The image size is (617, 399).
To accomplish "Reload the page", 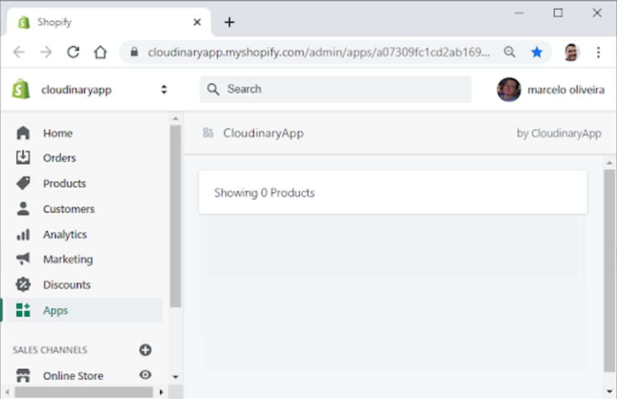I will [73, 52].
